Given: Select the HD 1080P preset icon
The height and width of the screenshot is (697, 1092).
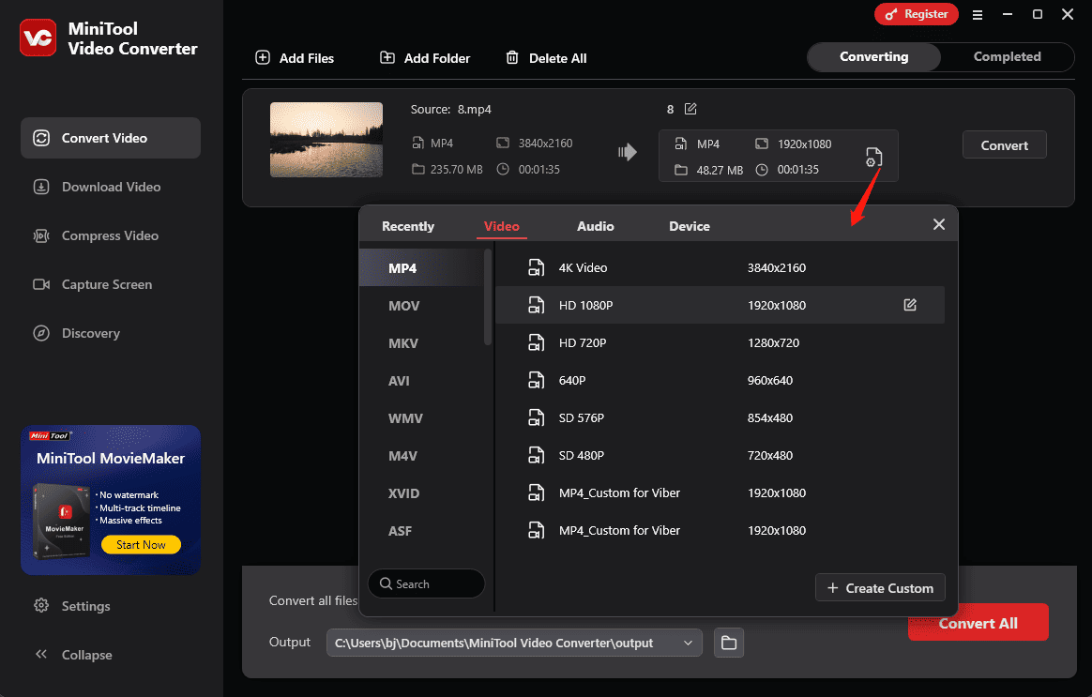Looking at the screenshot, I should [536, 305].
